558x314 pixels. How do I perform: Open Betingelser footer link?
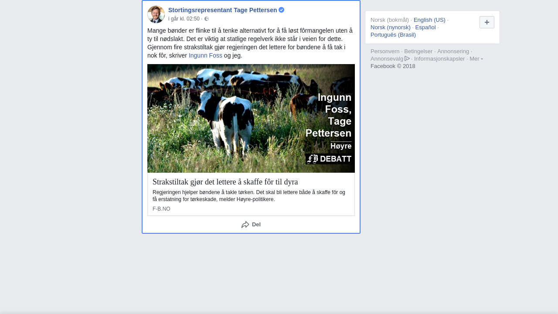pyautogui.click(x=418, y=51)
